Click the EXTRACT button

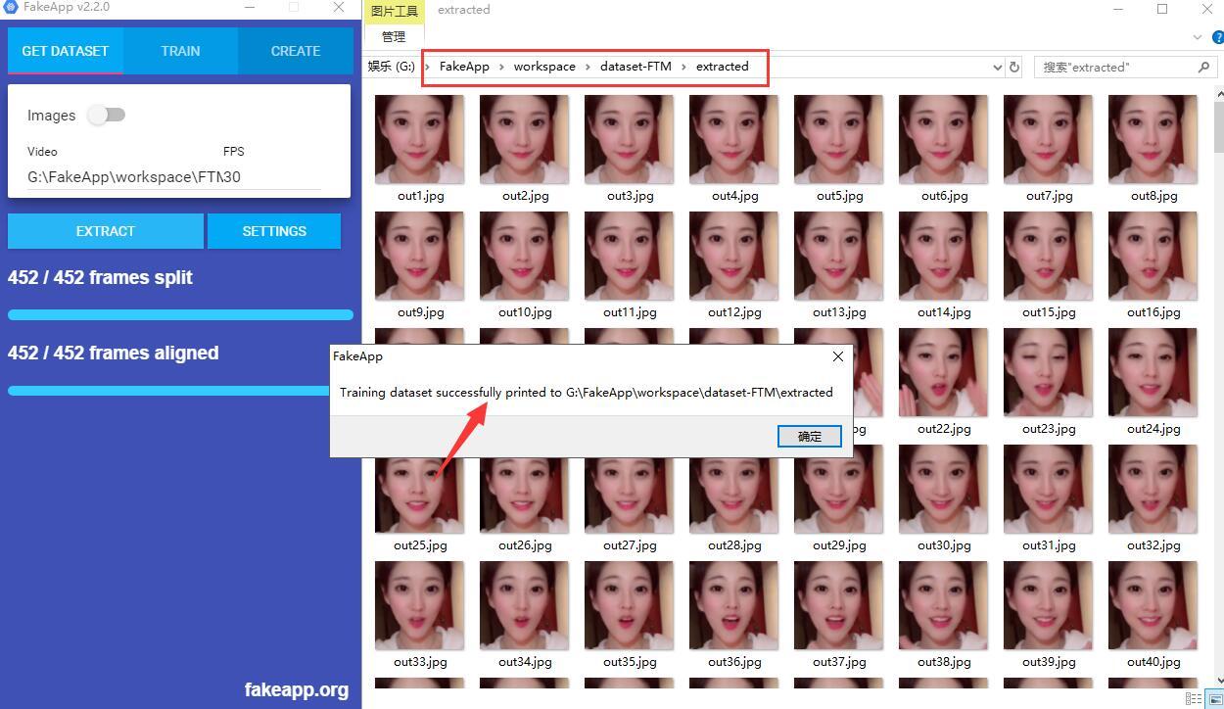(105, 231)
